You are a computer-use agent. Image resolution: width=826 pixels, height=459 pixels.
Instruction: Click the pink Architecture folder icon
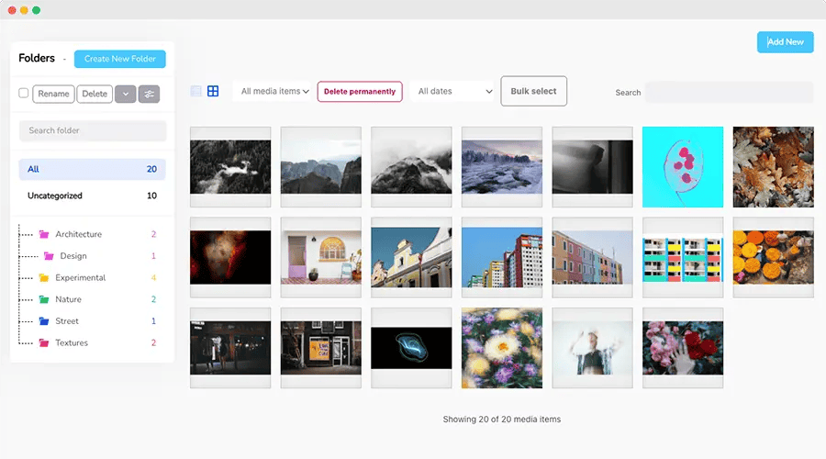pyautogui.click(x=43, y=234)
